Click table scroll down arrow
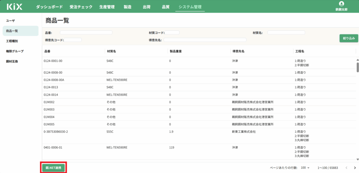 [x=357, y=159]
